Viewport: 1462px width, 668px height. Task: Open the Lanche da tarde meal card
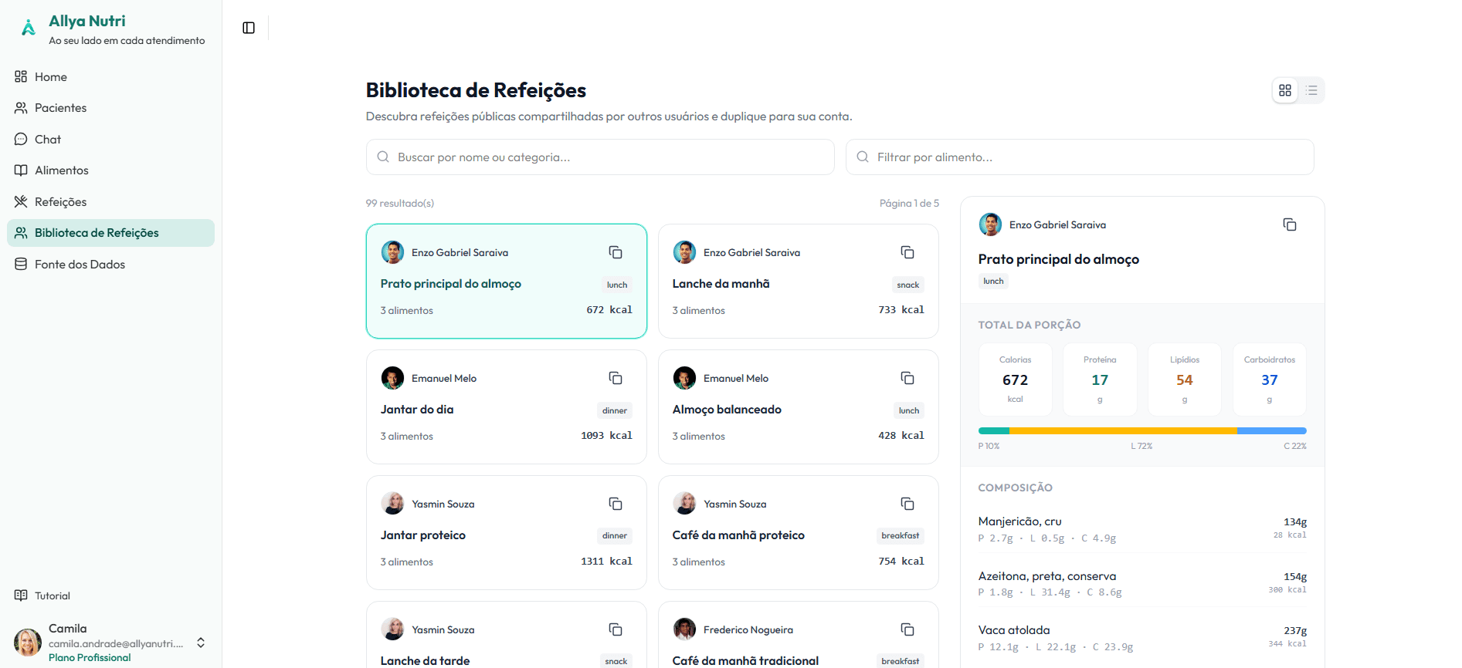click(507, 635)
